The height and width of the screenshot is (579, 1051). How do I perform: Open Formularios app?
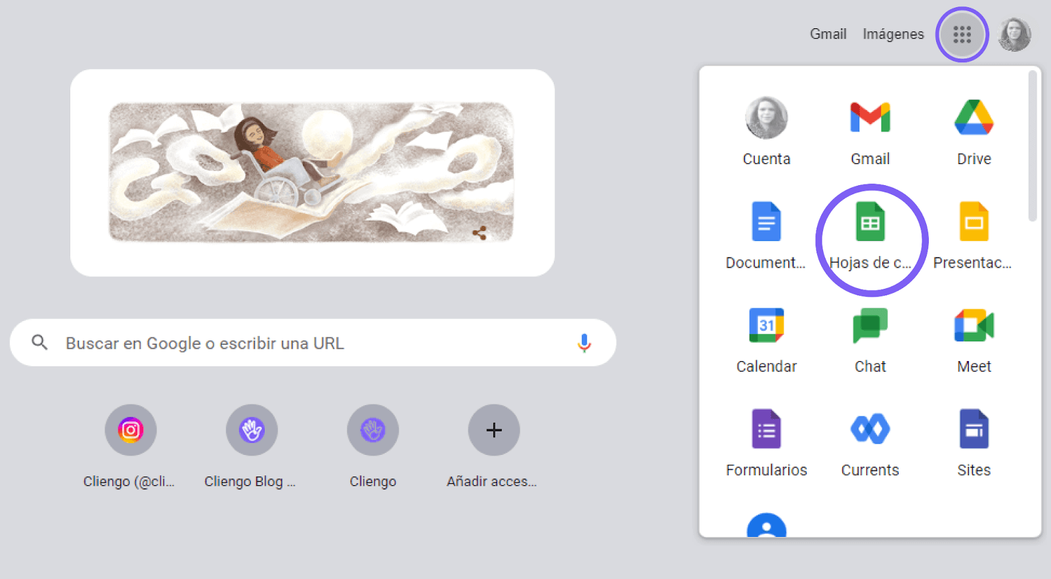(767, 443)
